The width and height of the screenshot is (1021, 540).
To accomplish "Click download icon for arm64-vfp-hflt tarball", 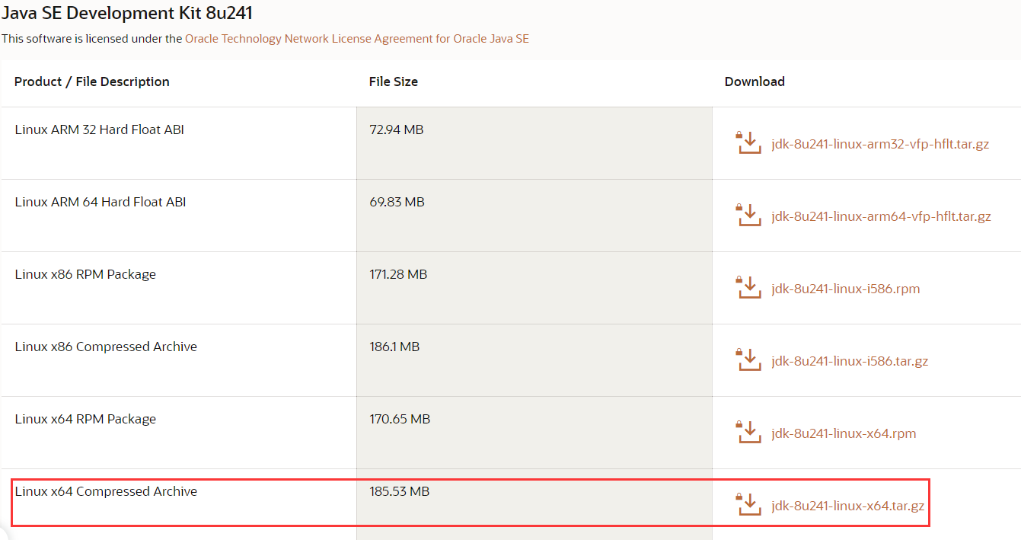I will (x=748, y=215).
